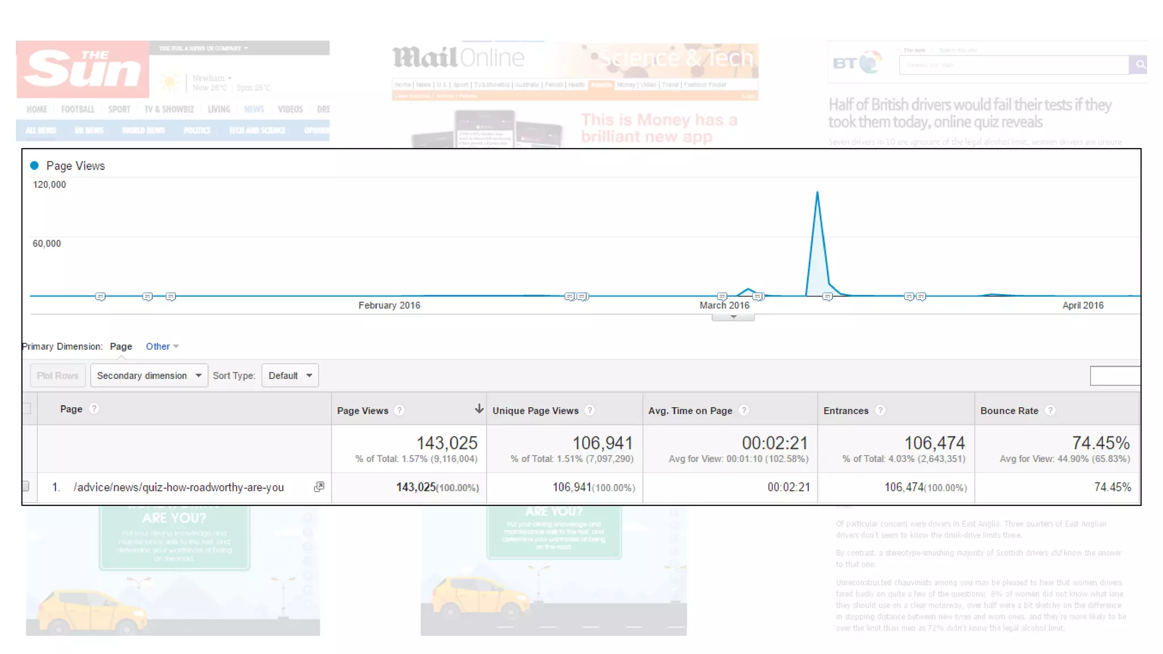The width and height of the screenshot is (1163, 654).
Task: Click Bounce Rate help question mark
Action: [x=1050, y=410]
